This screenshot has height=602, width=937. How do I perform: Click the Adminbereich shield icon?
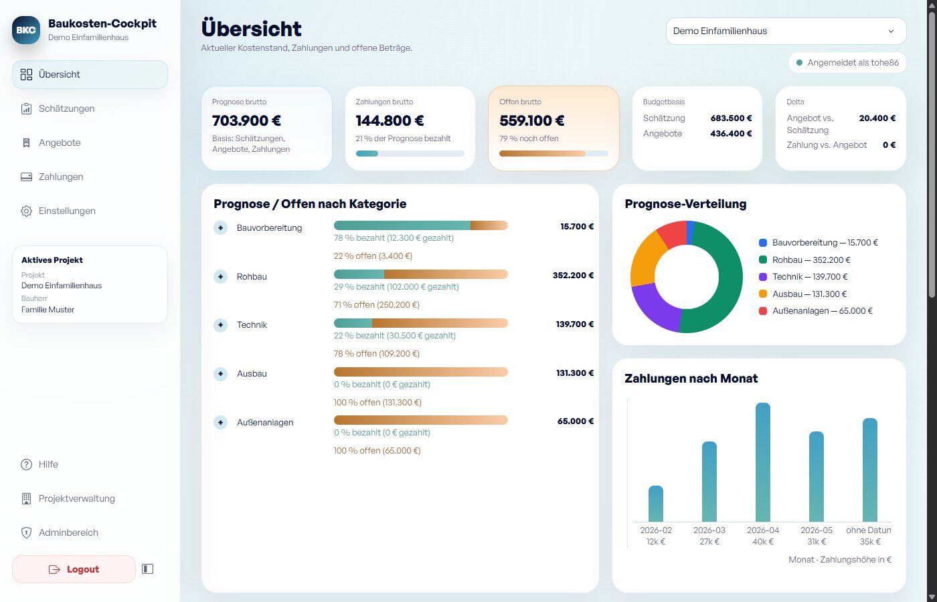[x=26, y=532]
